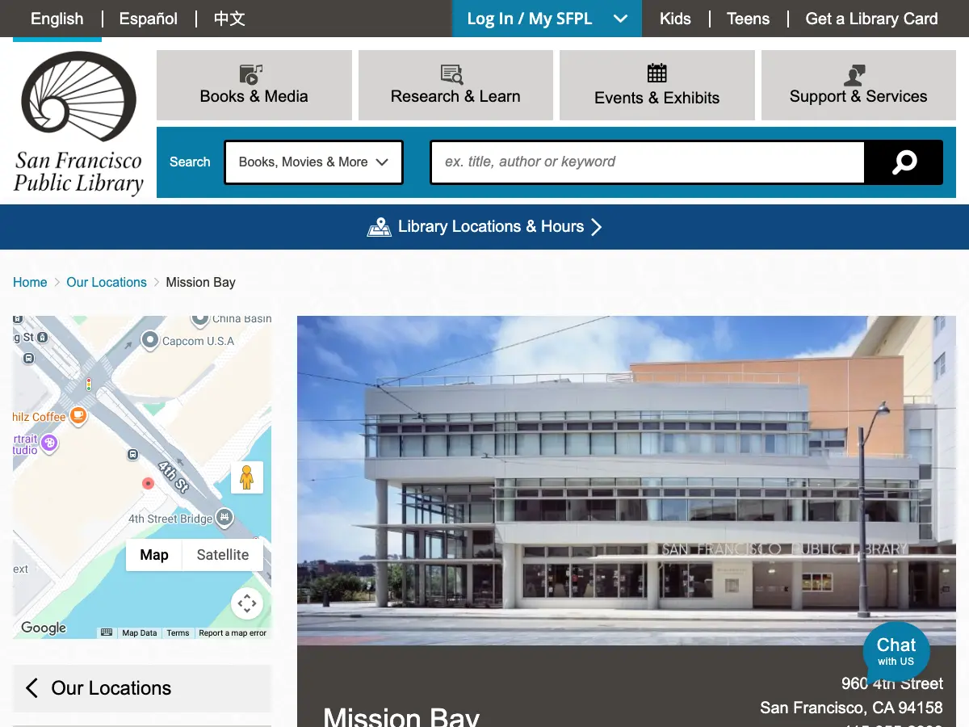This screenshot has width=969, height=727.
Task: Click the Events & Exhibits calendar icon
Action: pos(657,73)
